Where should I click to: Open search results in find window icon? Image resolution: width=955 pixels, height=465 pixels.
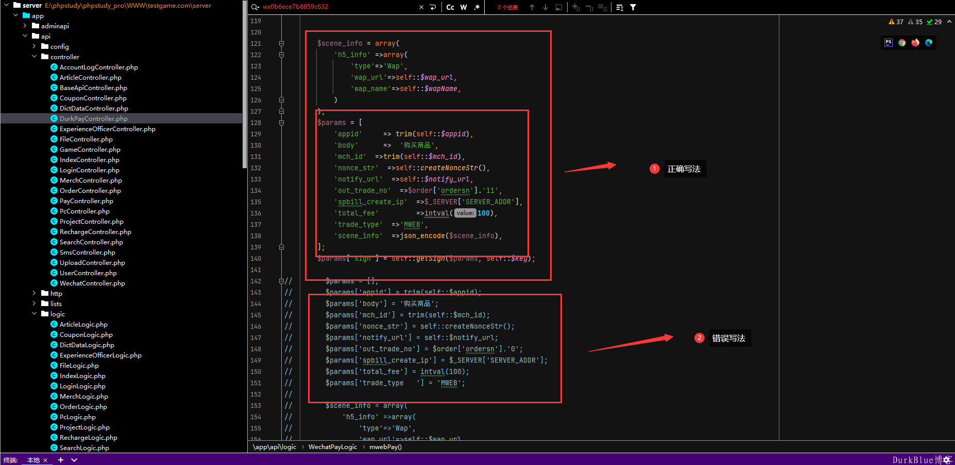559,7
